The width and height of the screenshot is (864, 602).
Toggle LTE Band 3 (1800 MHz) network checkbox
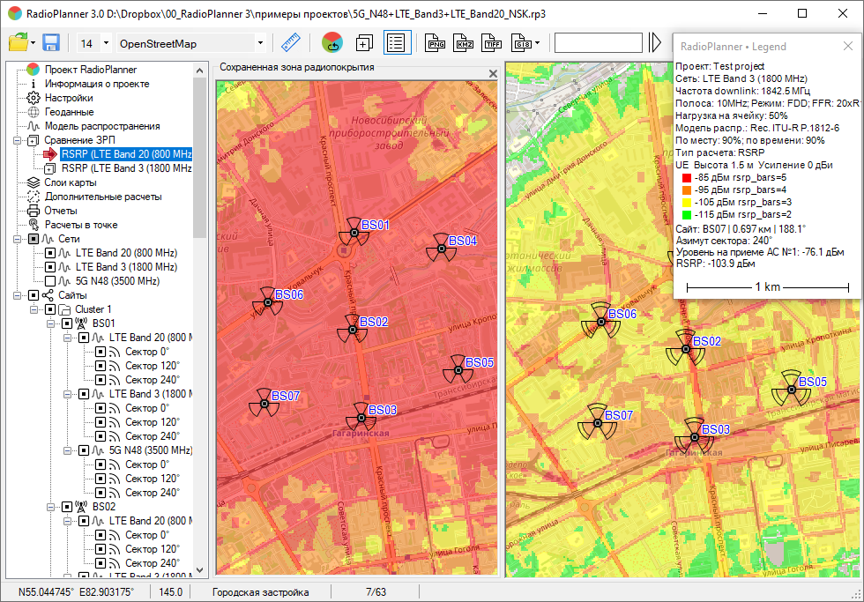click(50, 267)
